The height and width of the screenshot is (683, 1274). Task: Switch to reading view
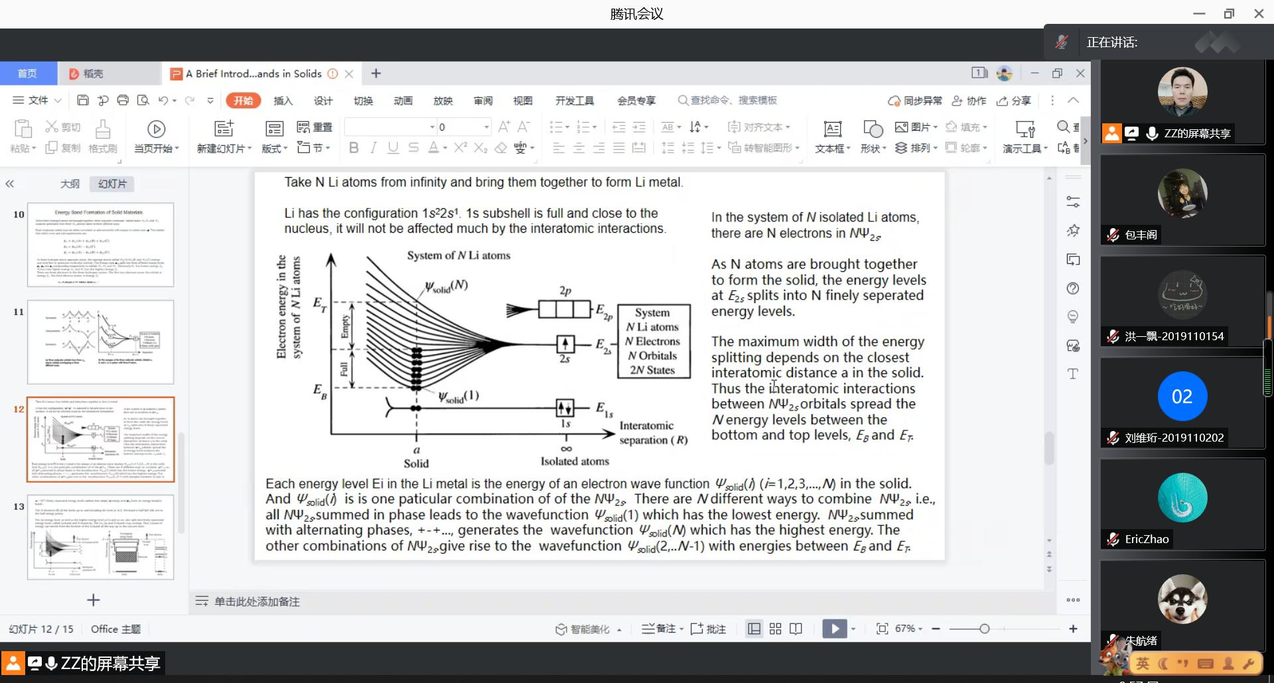796,629
